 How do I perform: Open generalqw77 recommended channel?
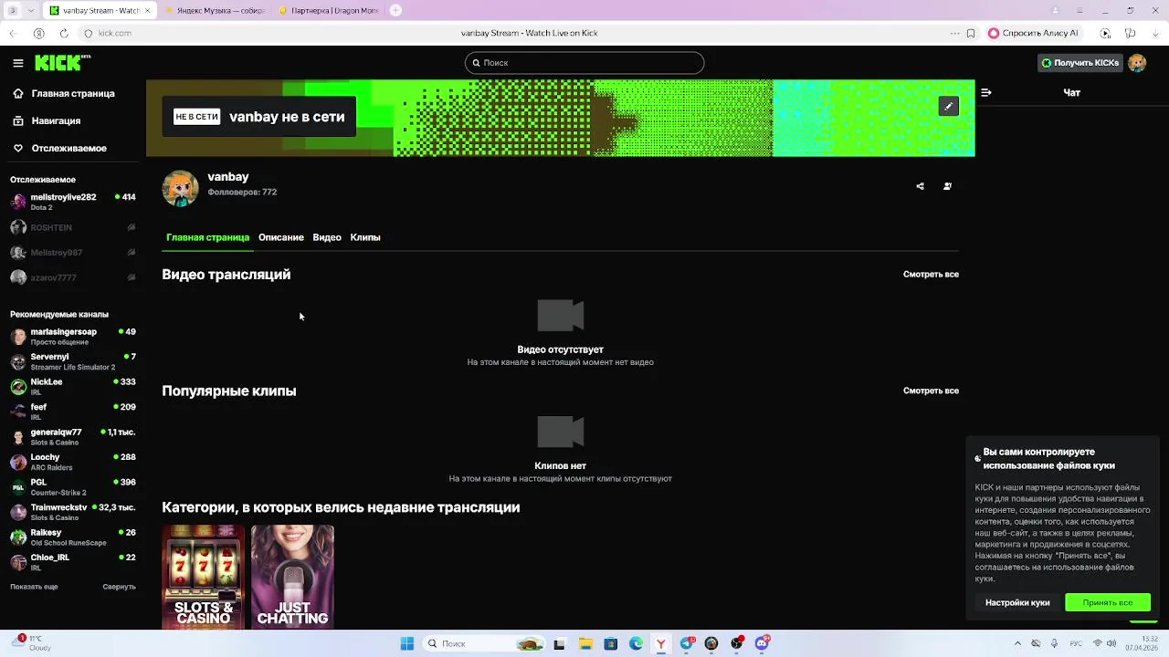pos(72,437)
